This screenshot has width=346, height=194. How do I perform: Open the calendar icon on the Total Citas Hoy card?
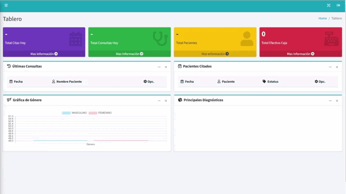75,39
